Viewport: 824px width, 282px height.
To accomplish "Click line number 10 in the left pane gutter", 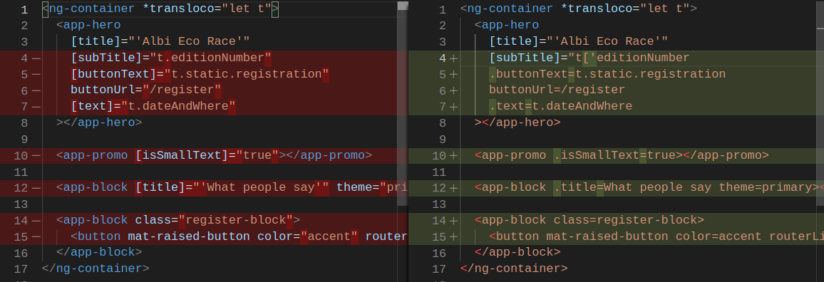I will pyautogui.click(x=21, y=155).
